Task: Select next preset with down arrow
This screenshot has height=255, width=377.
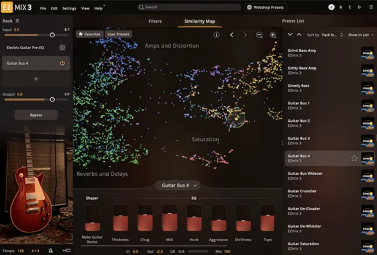Action: coord(290,35)
